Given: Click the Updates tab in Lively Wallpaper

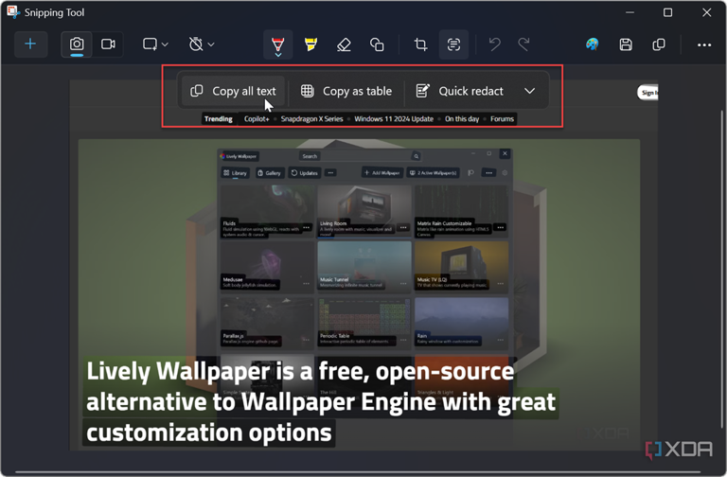Looking at the screenshot, I should (x=305, y=173).
